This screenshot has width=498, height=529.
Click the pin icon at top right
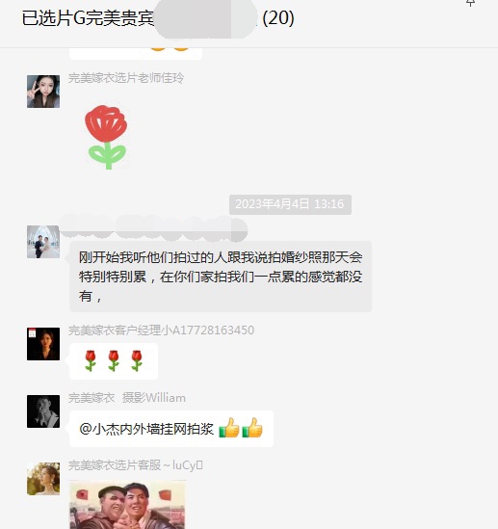point(471,3)
